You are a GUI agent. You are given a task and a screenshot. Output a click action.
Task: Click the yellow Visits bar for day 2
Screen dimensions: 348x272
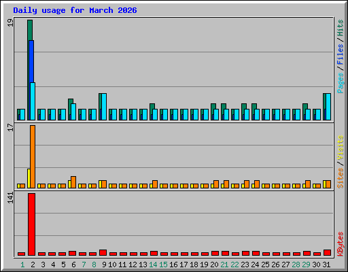pos(29,178)
